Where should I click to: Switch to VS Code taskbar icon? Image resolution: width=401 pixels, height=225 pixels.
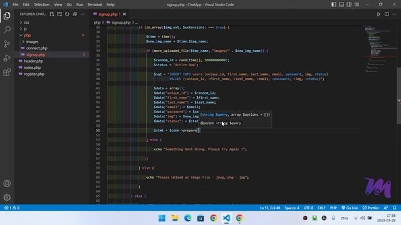(226, 218)
